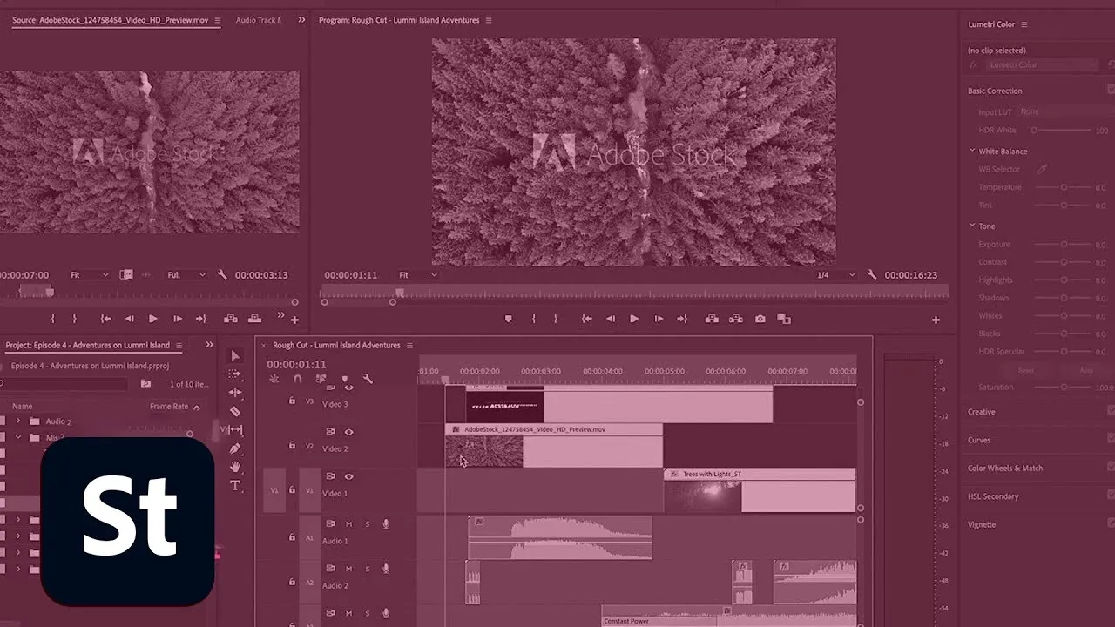This screenshot has width=1115, height=627.
Task: Toggle nest-sequence insert button in timeline
Action: pos(274,379)
